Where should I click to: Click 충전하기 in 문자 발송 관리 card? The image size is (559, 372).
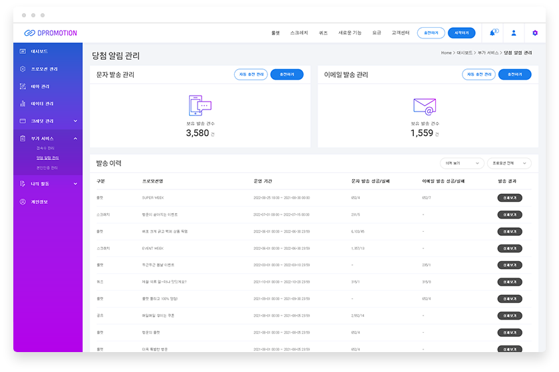point(287,74)
